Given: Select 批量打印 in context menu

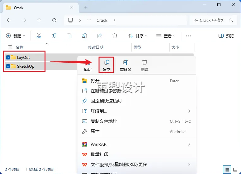Looking at the screenshot, I should click(136, 154).
